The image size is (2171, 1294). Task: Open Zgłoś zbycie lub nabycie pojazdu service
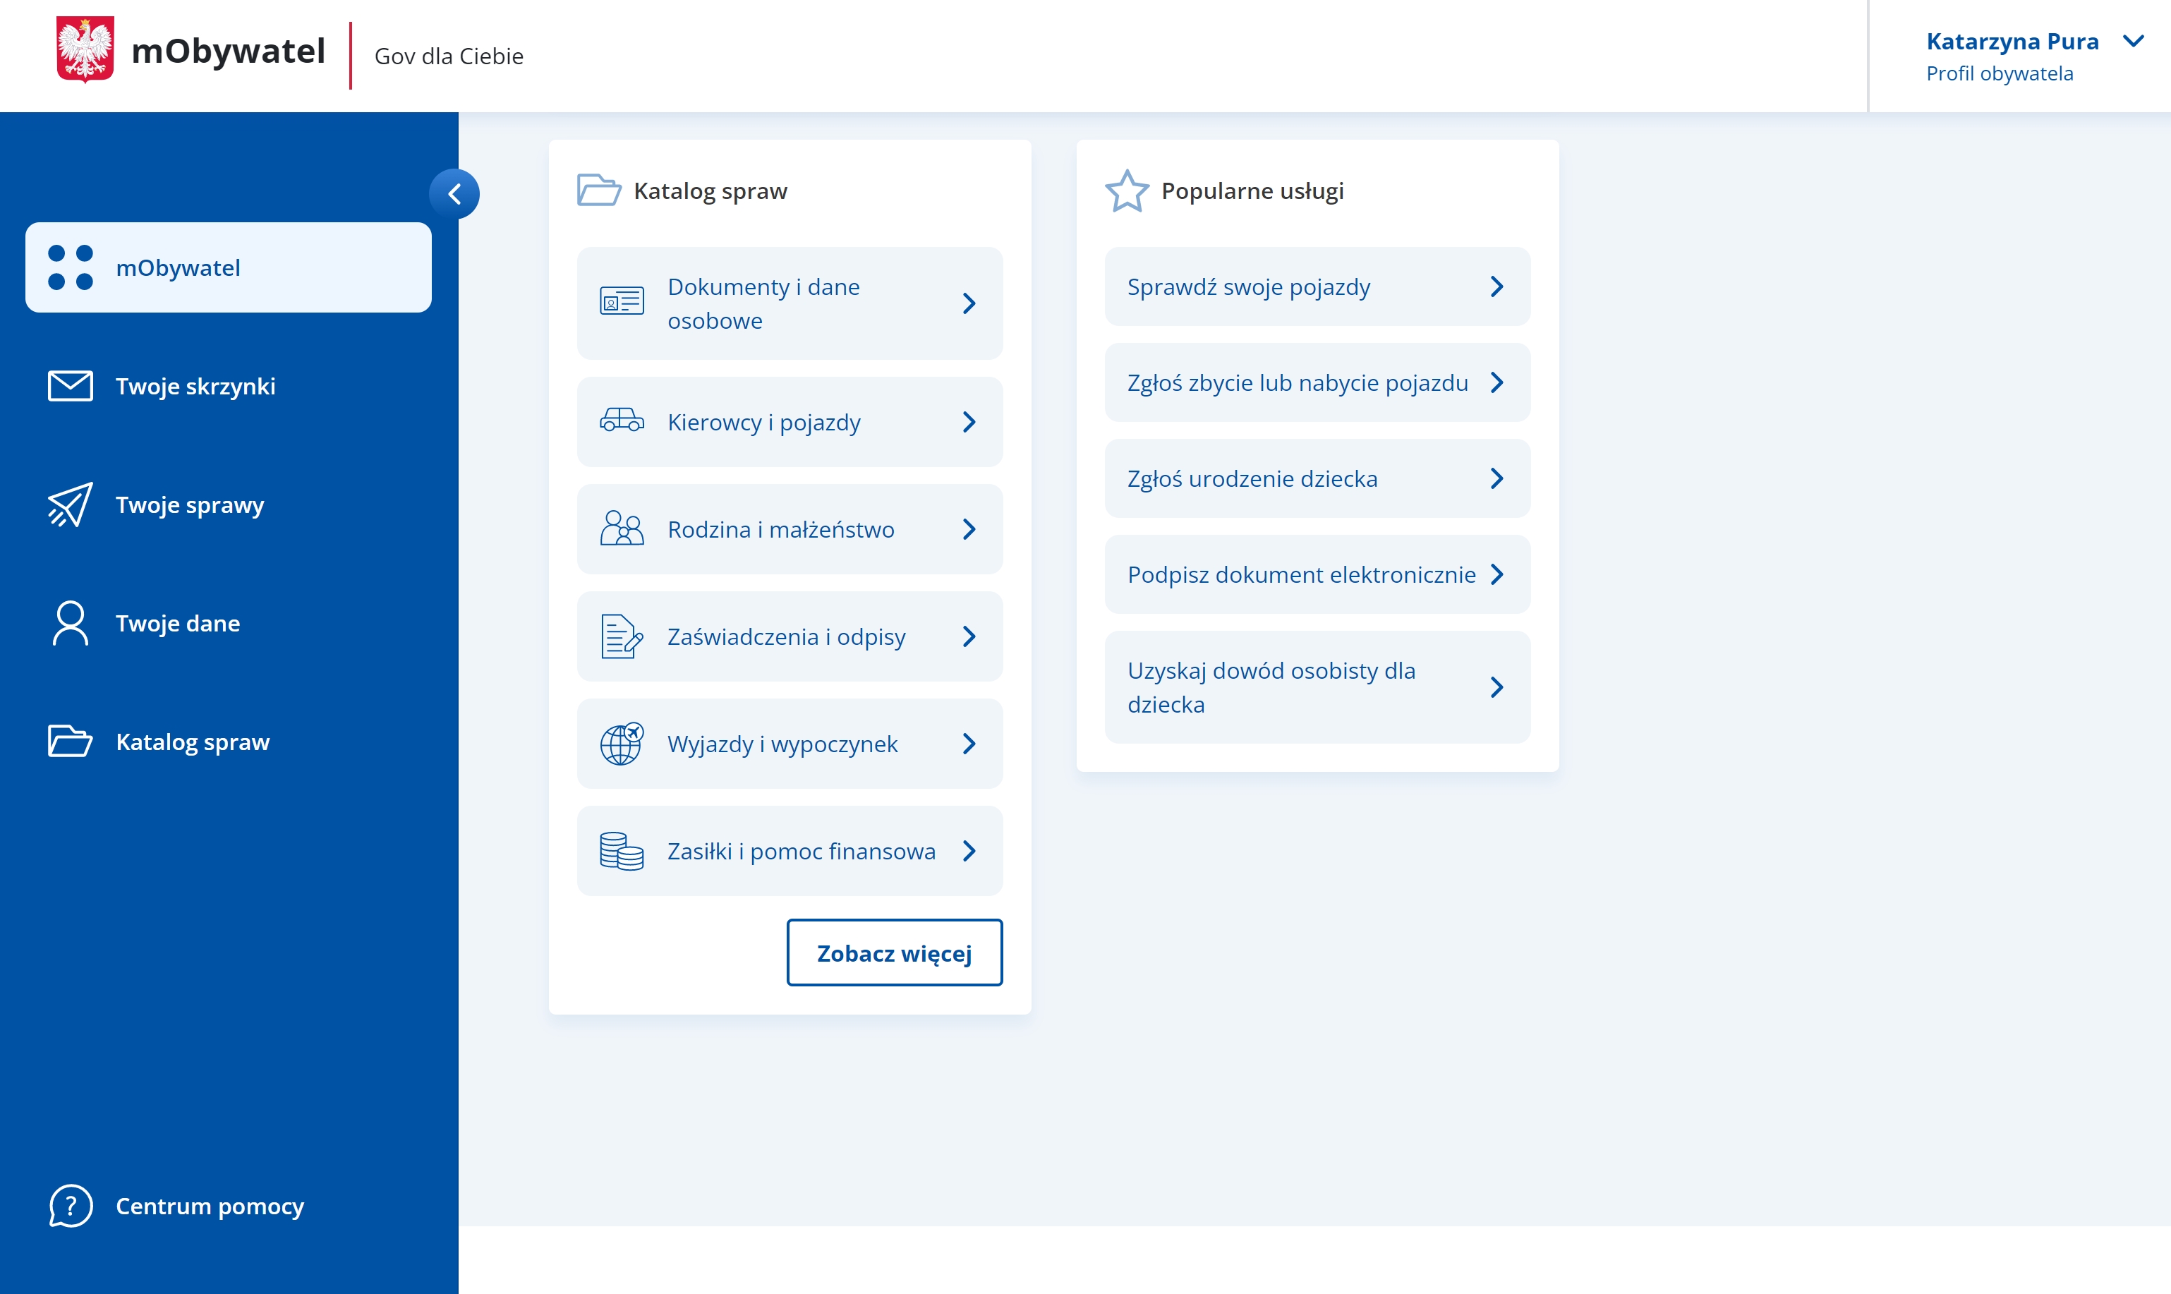[1317, 382]
